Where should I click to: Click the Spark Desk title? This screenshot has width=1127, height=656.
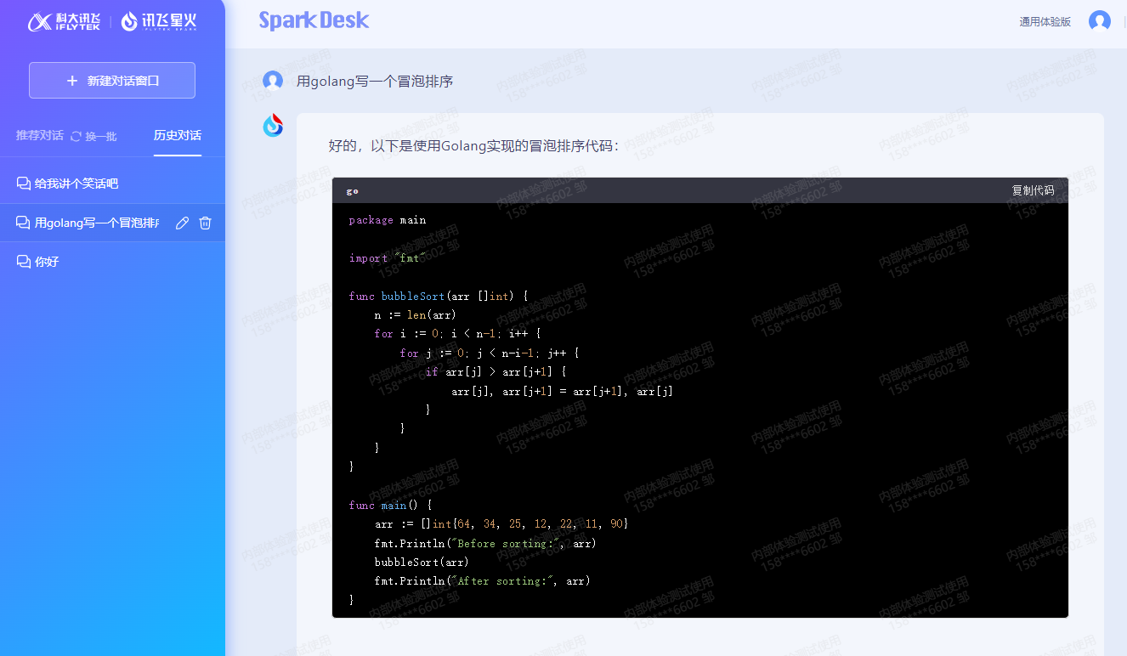pos(314,20)
